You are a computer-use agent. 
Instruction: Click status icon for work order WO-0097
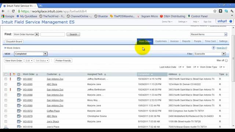[x=19, y=79]
